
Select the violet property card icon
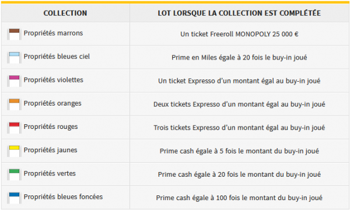(14, 81)
